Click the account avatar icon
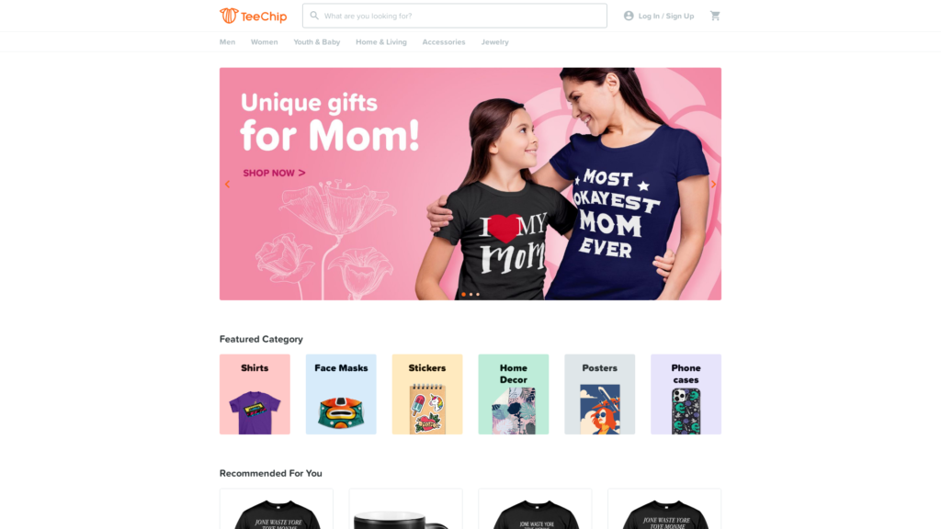The height and width of the screenshot is (529, 941). tap(629, 16)
